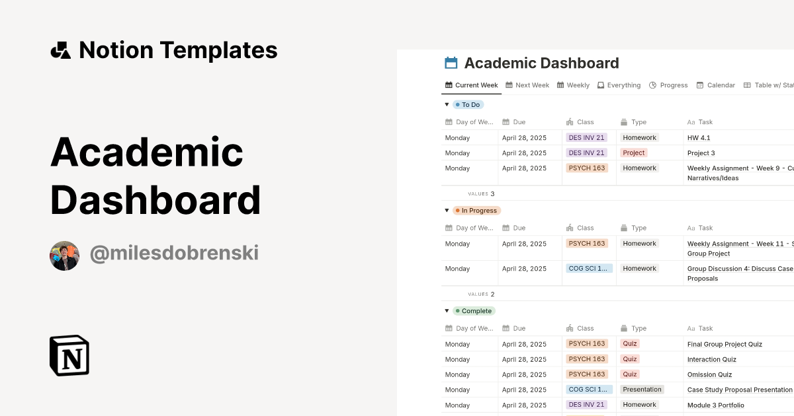The height and width of the screenshot is (416, 794).
Task: Click the Aa icon on the Task column header
Action: [691, 121]
